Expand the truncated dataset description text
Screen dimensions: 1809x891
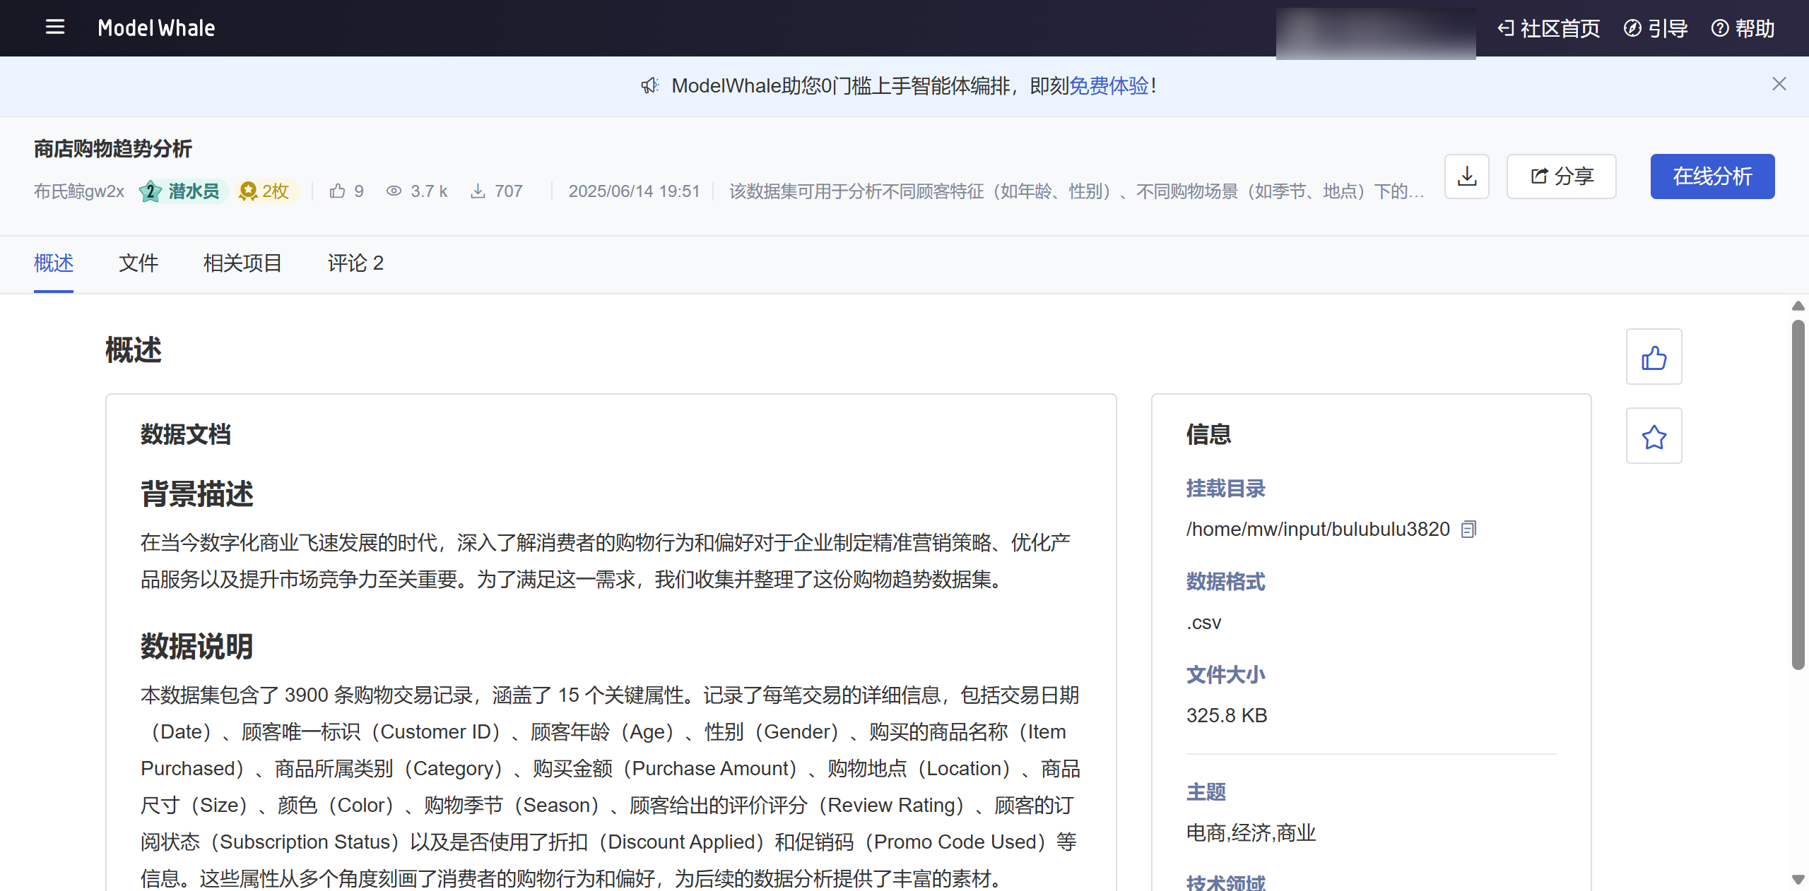[x=1076, y=191]
